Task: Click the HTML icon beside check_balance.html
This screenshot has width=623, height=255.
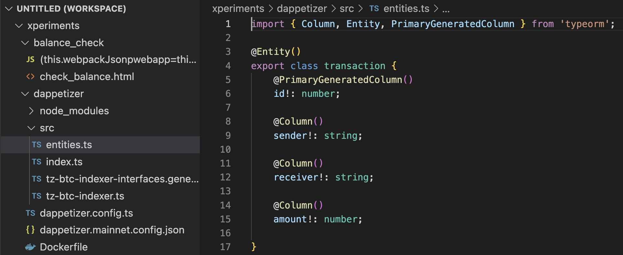Action: [30, 77]
